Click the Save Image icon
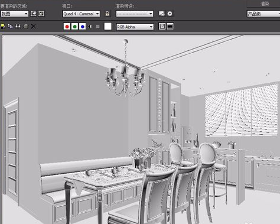Screen dimensions: 280x224 tap(2, 26)
